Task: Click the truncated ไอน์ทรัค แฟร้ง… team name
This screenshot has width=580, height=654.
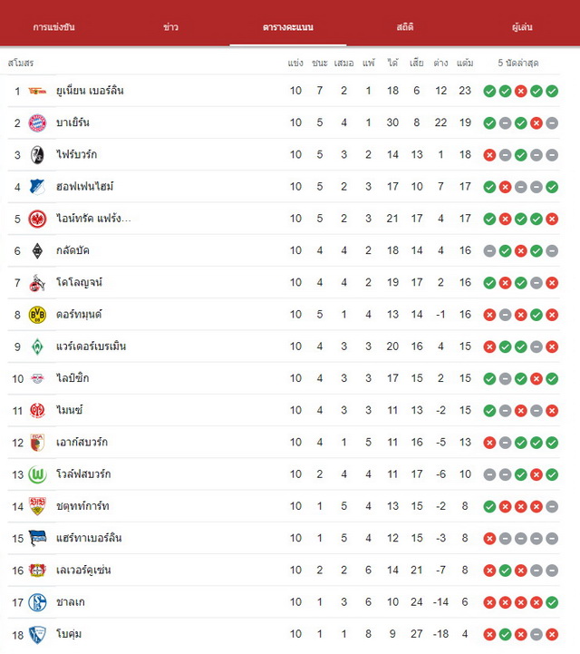Action: click(x=93, y=219)
